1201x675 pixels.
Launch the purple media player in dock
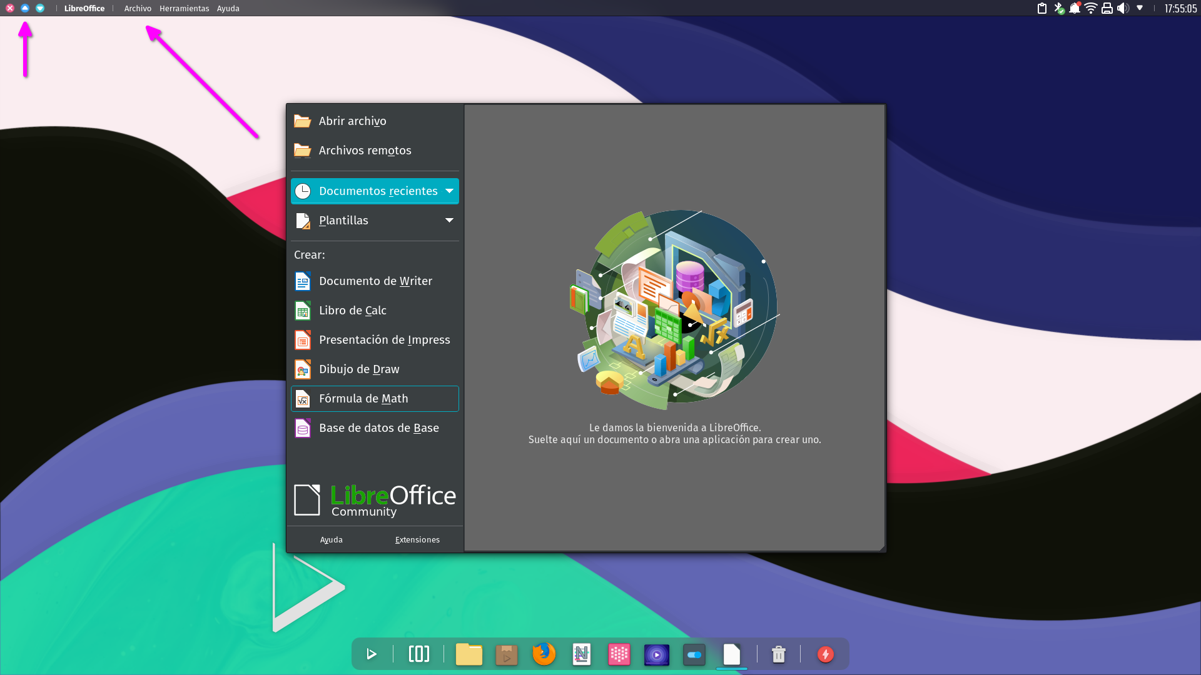click(657, 654)
